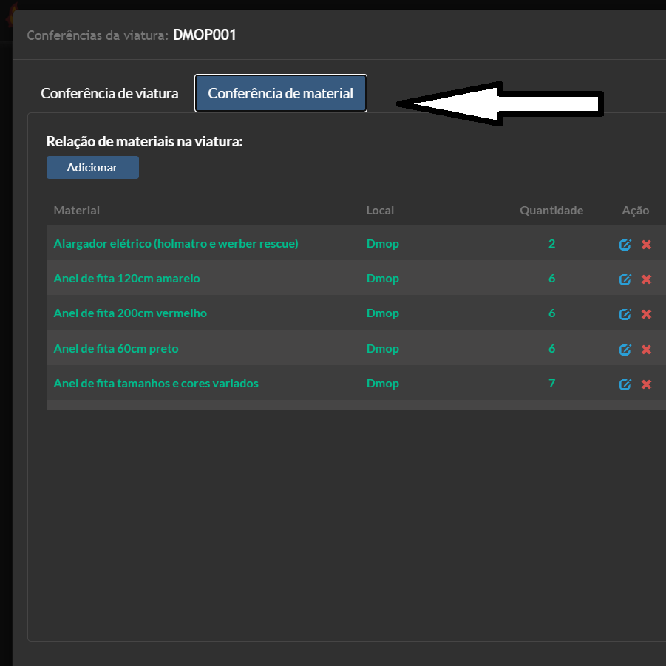Click the Adicionar button
The image size is (666, 666).
[x=92, y=167]
